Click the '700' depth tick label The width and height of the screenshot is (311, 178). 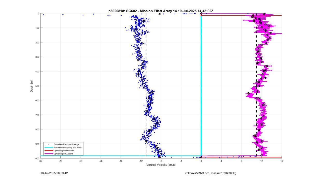37,115
